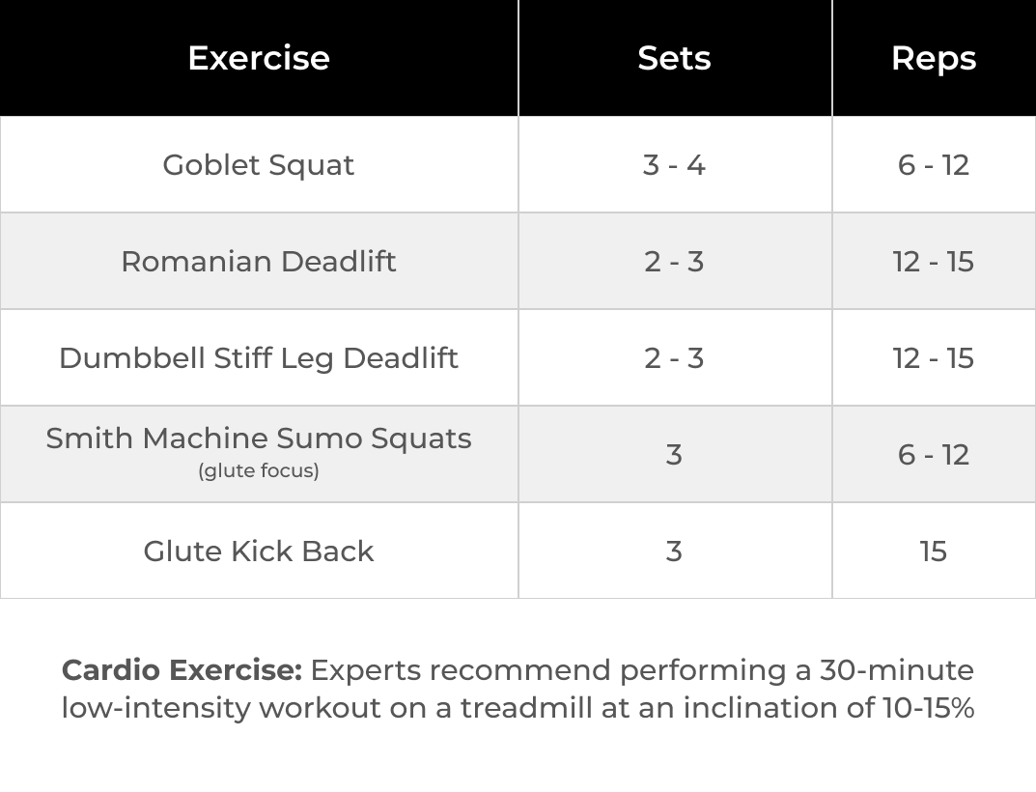
Task: Click the Reps column header
Action: (x=933, y=58)
